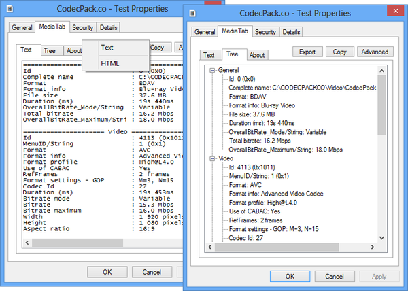408x291 pixels.
Task: Select the 'Id: 4113 (0x1011)' tree row
Action: coord(252,167)
